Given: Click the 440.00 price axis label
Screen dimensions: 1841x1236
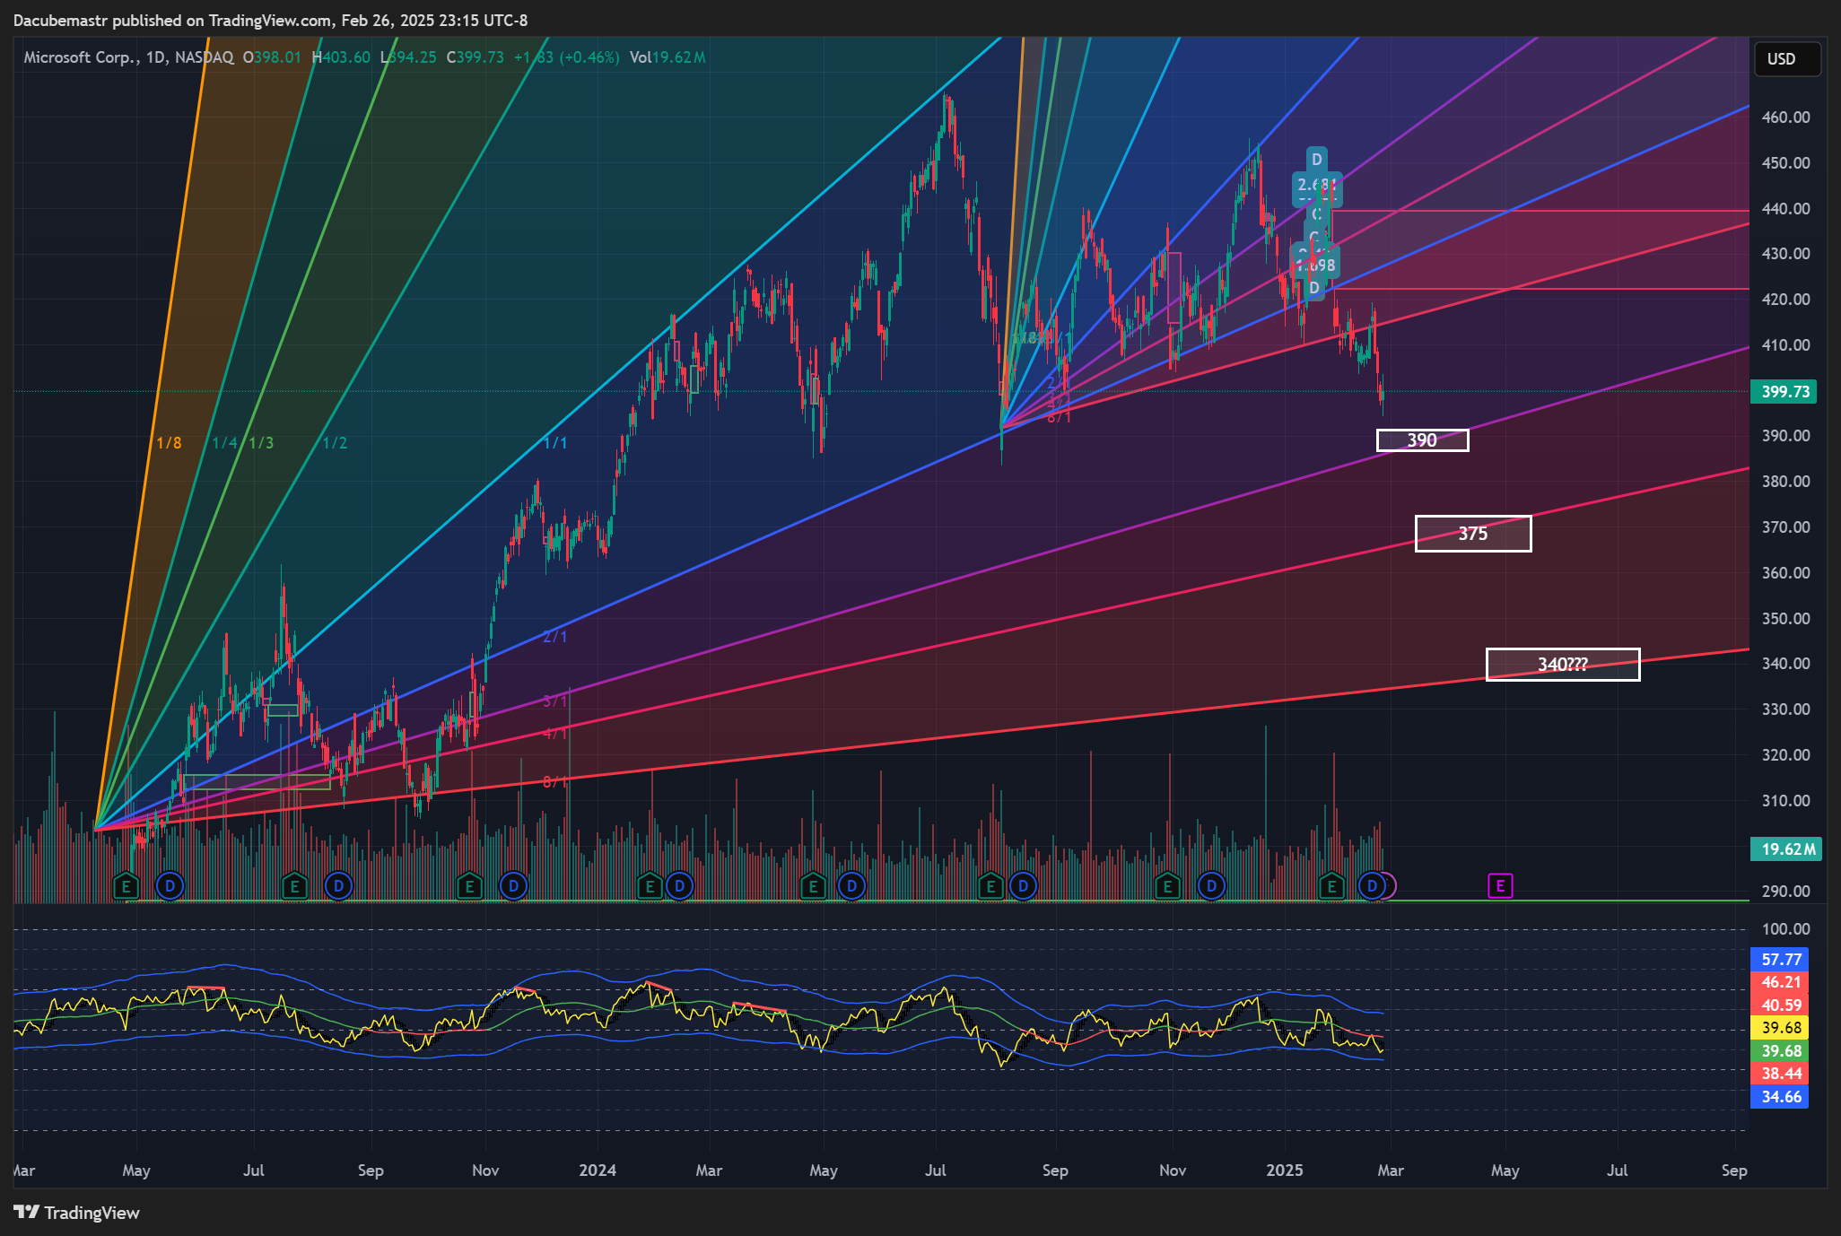Looking at the screenshot, I should click(x=1785, y=209).
